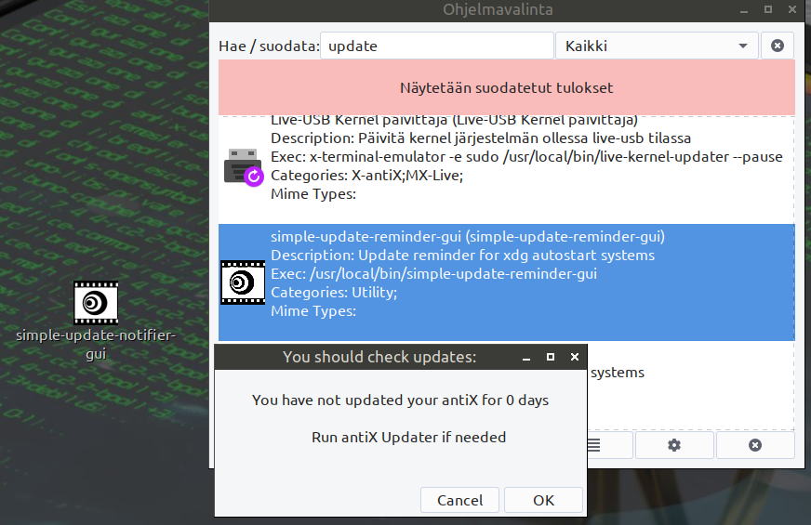Image resolution: width=811 pixels, height=525 pixels.
Task: Select the simple-update-reminder-gui film icon in list
Action: (243, 282)
